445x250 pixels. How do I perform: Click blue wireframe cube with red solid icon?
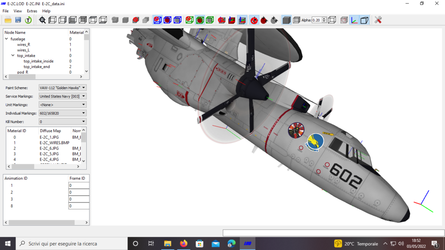167,20
